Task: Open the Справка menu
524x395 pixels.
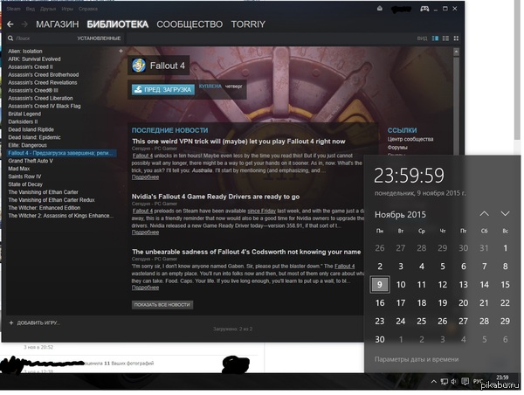Action: pos(88,9)
